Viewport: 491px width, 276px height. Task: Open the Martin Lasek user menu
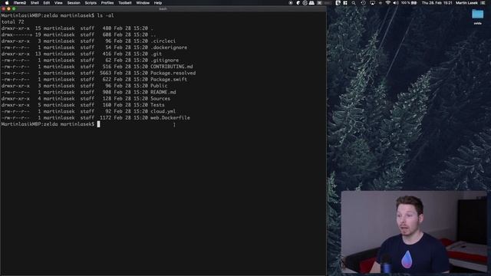[x=466, y=3]
